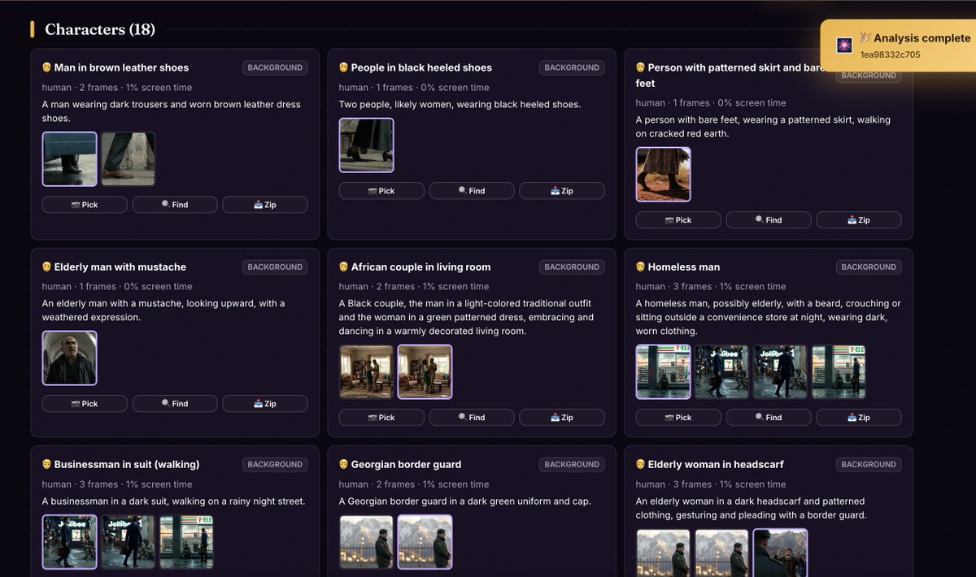
Task: Click Find for Man in brown leather shoes
Action: pyautogui.click(x=175, y=205)
